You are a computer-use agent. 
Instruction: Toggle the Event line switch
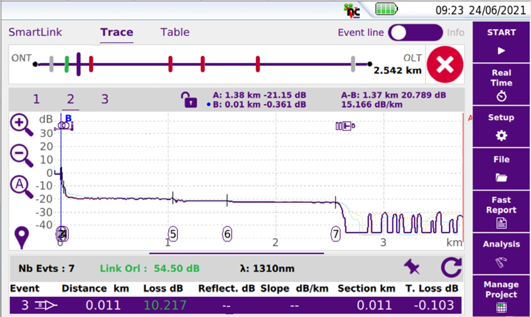pos(415,33)
